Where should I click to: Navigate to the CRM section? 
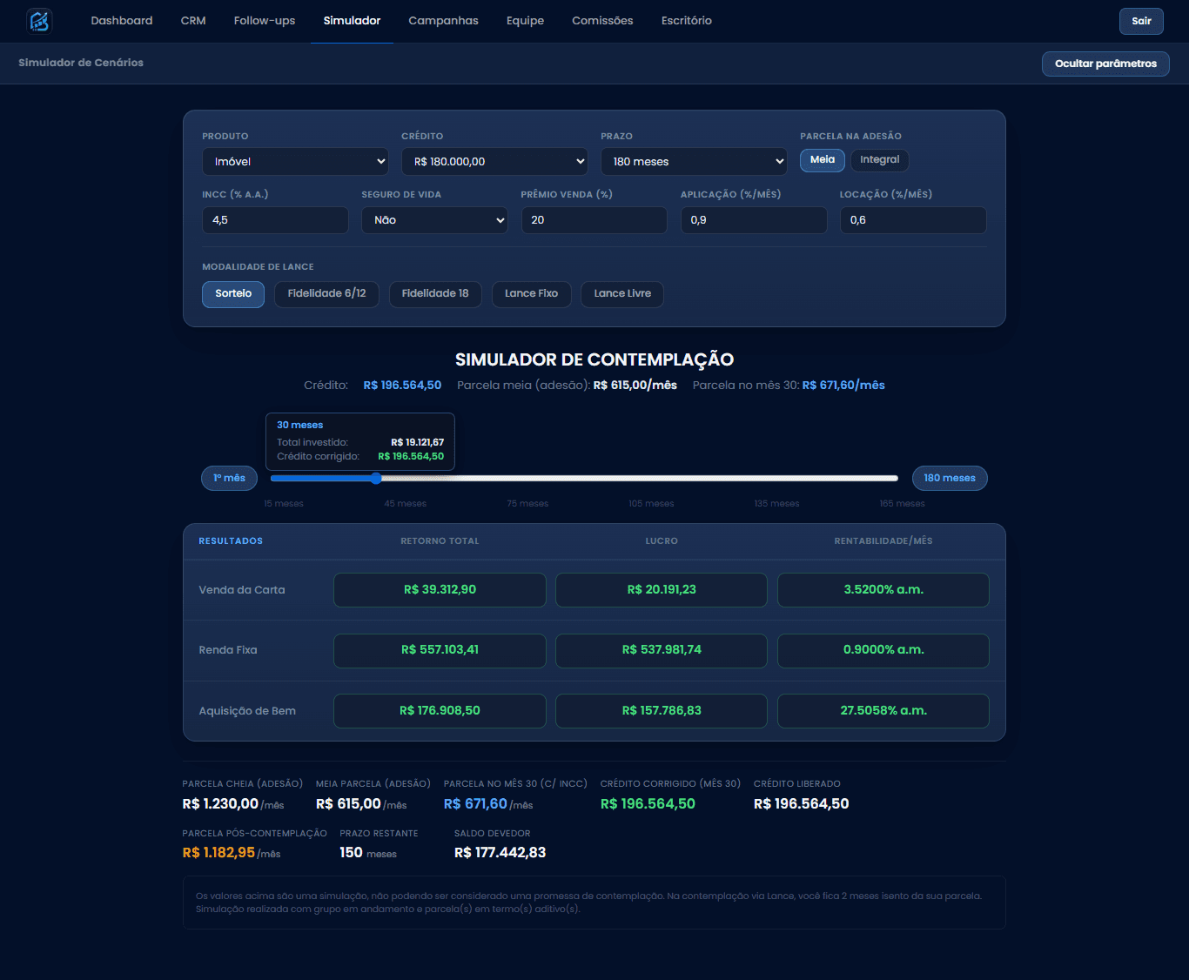[x=193, y=21]
